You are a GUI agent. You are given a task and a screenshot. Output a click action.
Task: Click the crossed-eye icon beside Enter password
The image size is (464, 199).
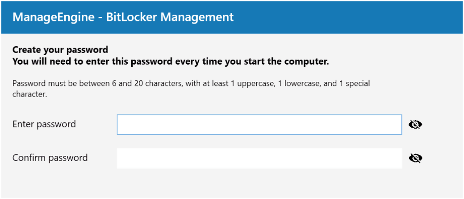[415, 125]
